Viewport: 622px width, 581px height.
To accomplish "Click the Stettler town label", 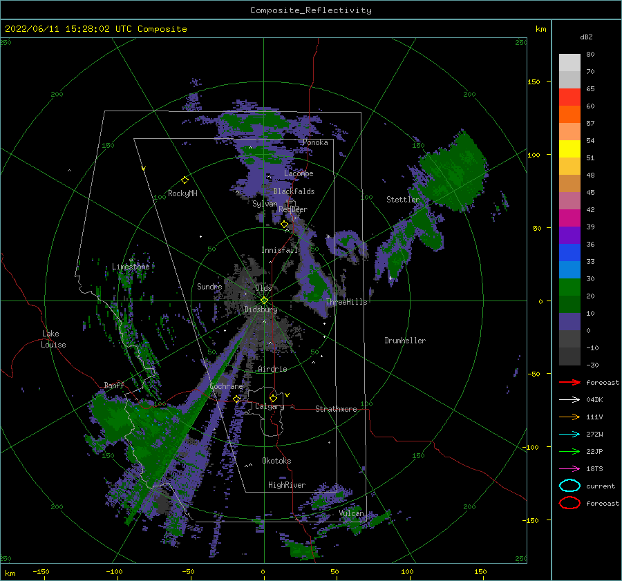I will 403,200.
